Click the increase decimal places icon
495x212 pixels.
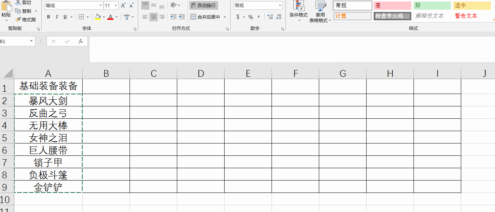270,17
